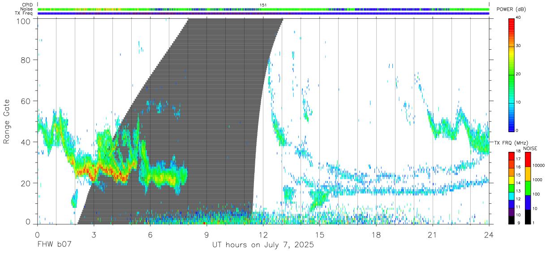The width and height of the screenshot is (550, 254).
Task: Select the 24 tick on the UT hours axis
Action: pyautogui.click(x=489, y=234)
